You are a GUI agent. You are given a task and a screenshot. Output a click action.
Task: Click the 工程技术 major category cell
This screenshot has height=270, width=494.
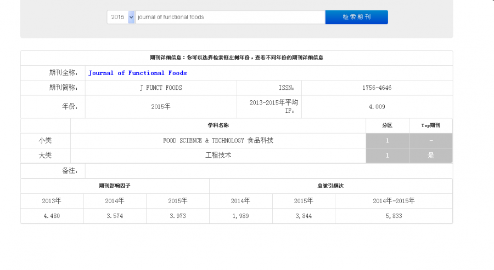coord(218,156)
